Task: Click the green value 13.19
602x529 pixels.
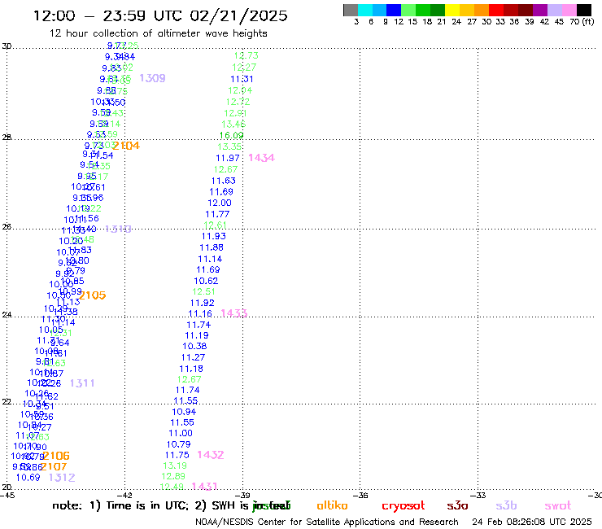Action: [x=175, y=466]
